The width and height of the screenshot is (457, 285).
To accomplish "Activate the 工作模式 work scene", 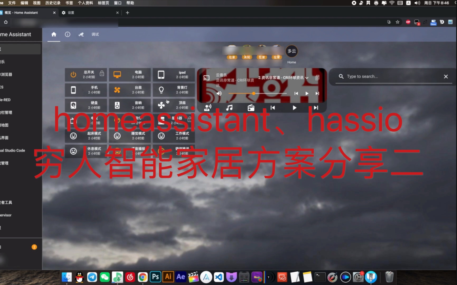I will [174, 136].
